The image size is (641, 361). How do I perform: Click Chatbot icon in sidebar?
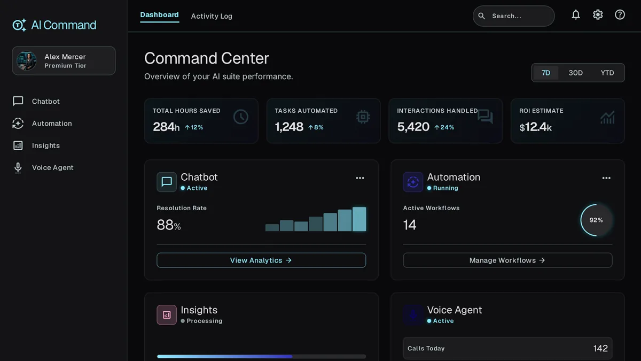coord(18,101)
